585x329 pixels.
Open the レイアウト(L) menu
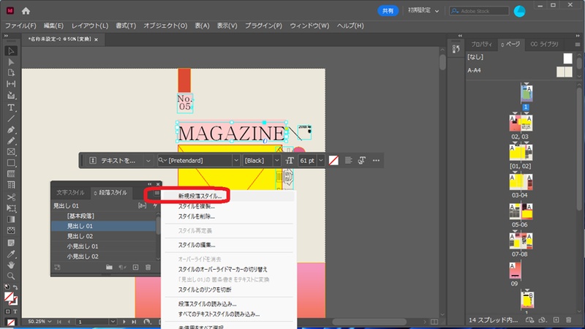pos(89,26)
